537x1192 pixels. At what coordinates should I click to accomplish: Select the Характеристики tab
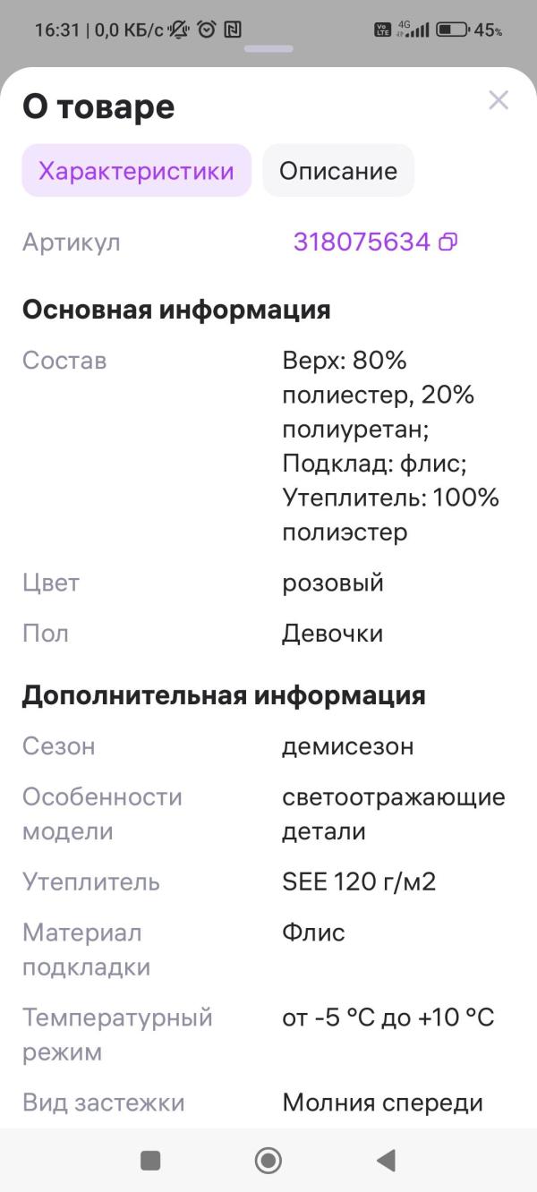point(136,171)
